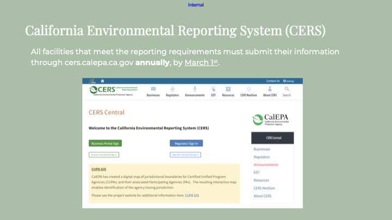Open Announcements microphone icon
Viewport: 392px width, 220px height.
(x=195, y=89)
